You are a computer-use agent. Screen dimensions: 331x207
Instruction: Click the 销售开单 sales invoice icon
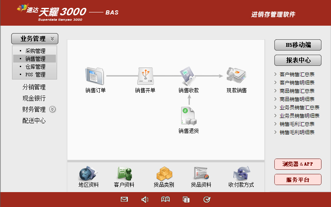point(145,76)
